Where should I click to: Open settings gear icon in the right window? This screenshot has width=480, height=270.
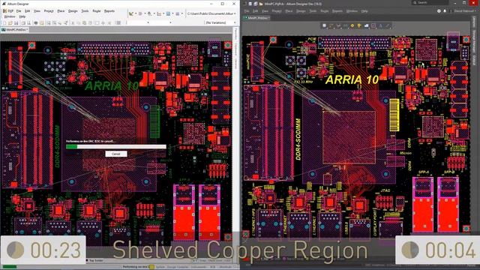(439, 11)
